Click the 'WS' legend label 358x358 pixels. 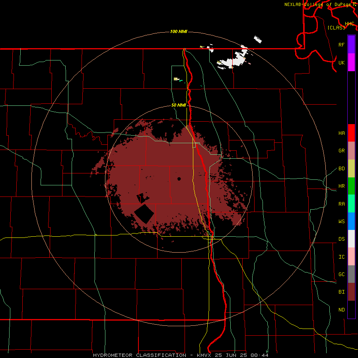click(342, 222)
